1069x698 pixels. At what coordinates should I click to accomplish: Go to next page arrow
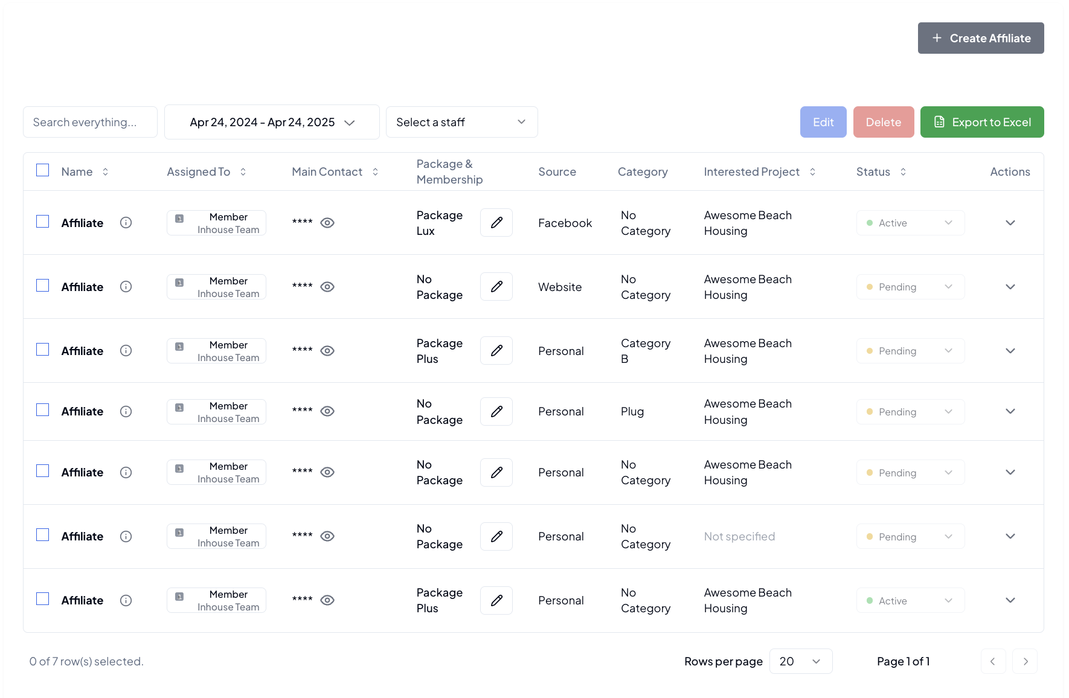1025,661
